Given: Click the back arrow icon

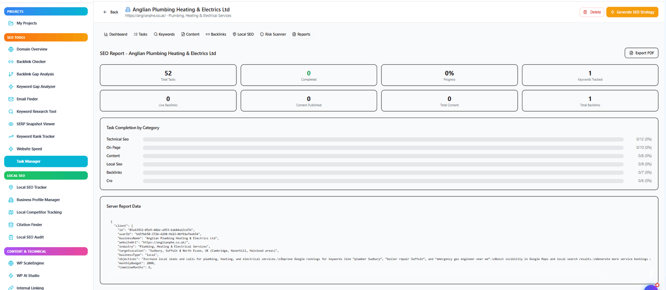Looking at the screenshot, I should (105, 12).
